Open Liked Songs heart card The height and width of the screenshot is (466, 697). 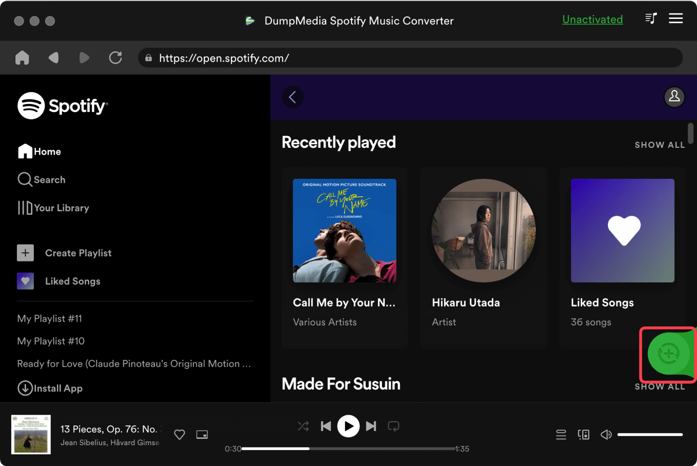[x=622, y=231]
